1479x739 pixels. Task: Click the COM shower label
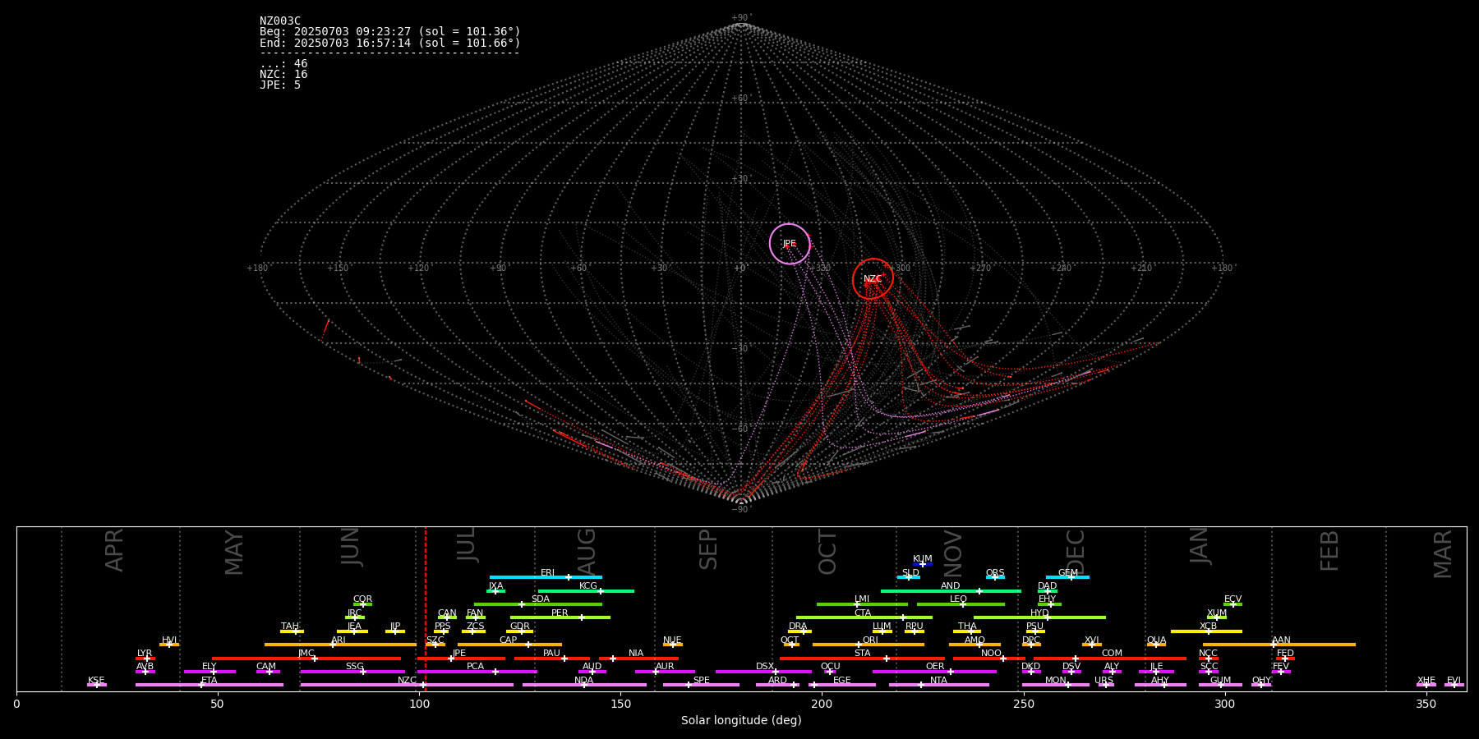coord(1113,654)
